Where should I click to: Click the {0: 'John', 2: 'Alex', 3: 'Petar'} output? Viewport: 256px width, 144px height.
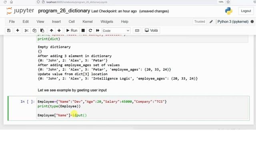tap(73, 60)
